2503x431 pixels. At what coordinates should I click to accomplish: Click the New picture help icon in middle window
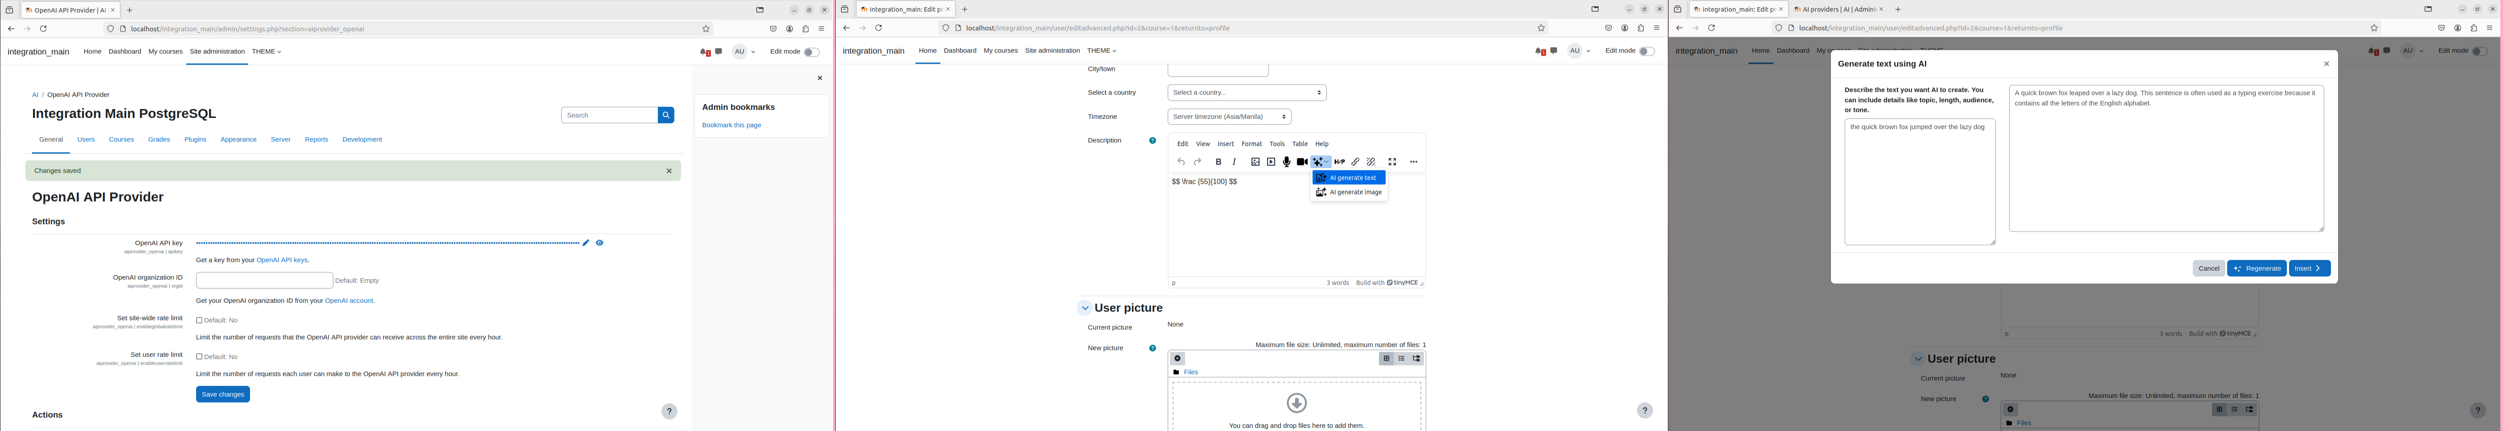[x=1153, y=349]
